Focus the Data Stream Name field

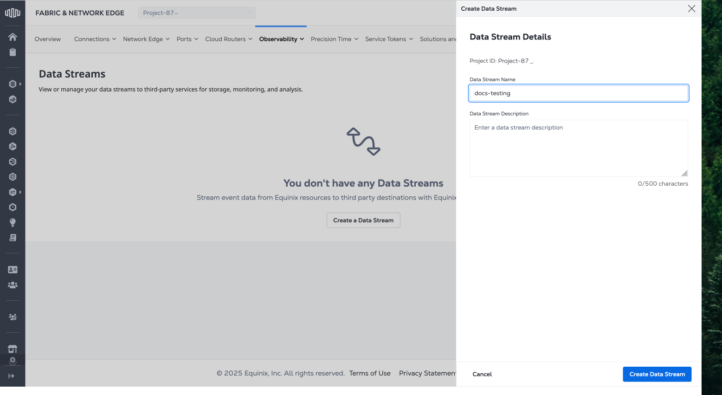click(579, 93)
